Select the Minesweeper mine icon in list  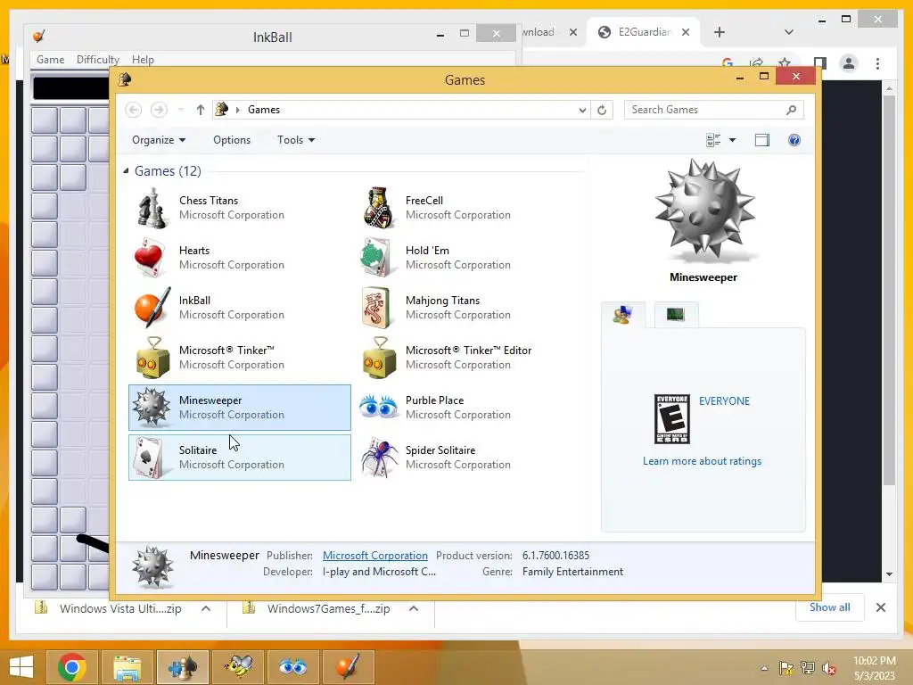(x=152, y=407)
